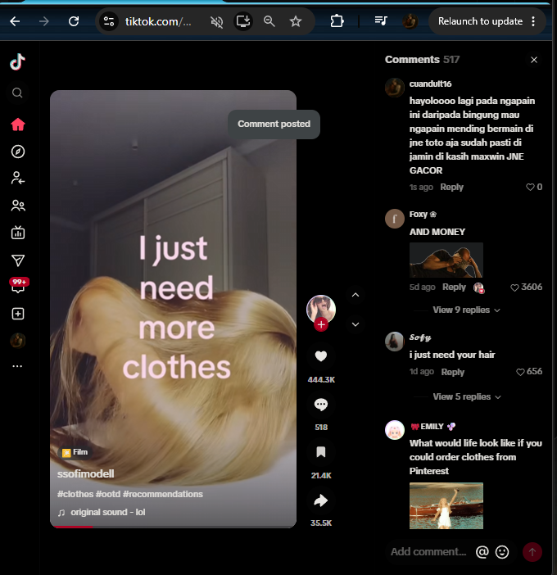This screenshot has height=575, width=557.
Task: Open the LIVE icon in sidebar
Action: click(17, 233)
